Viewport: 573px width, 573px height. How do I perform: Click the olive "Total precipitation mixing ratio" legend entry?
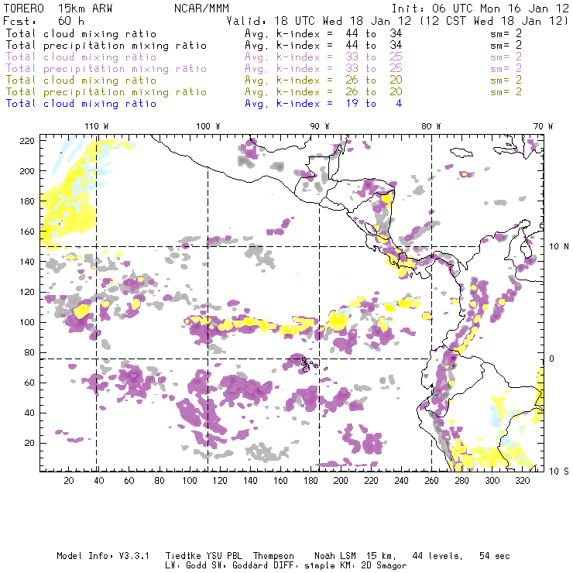[x=106, y=92]
